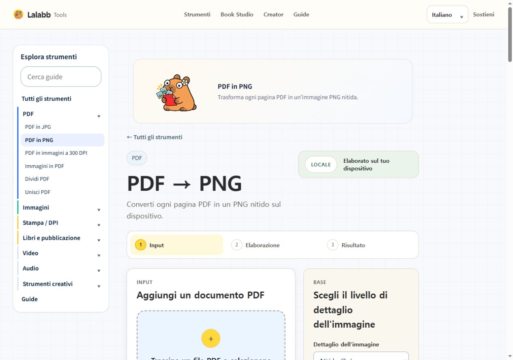
Task: Click the PDF category tag
Action: pos(137,158)
